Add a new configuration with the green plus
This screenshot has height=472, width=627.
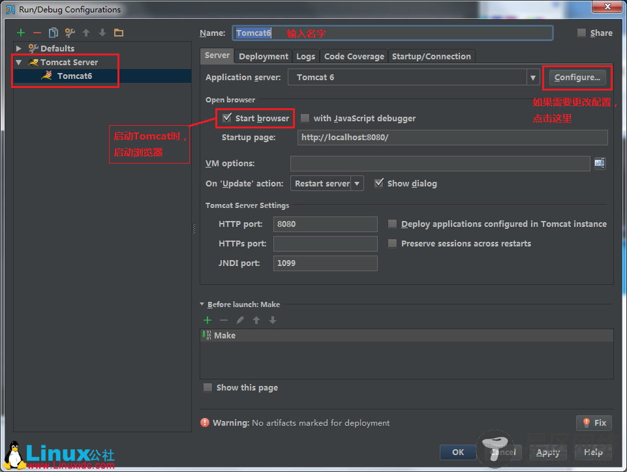click(21, 33)
